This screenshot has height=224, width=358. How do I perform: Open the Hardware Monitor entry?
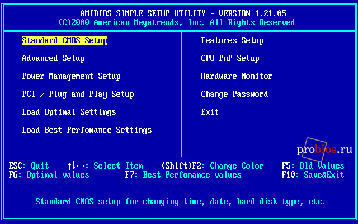237,76
